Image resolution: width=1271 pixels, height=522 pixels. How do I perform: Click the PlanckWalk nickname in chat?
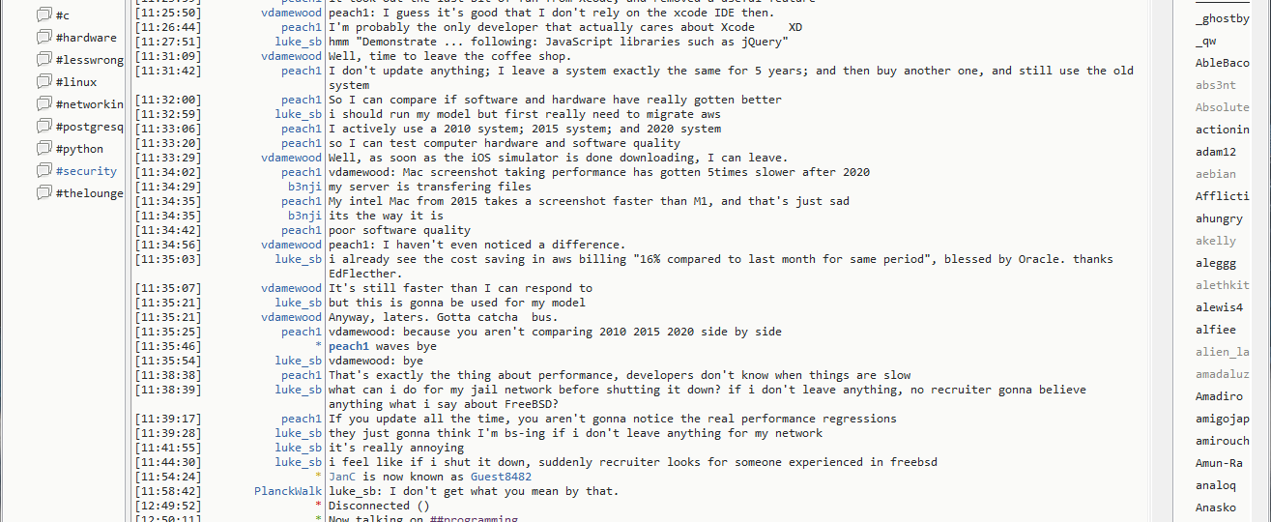[287, 491]
